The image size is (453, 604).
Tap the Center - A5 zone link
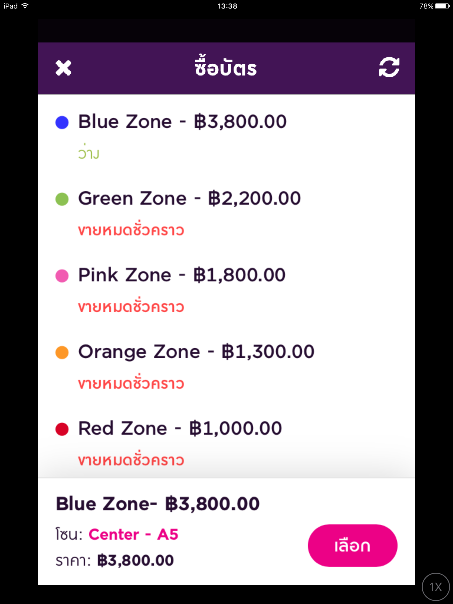tap(134, 534)
